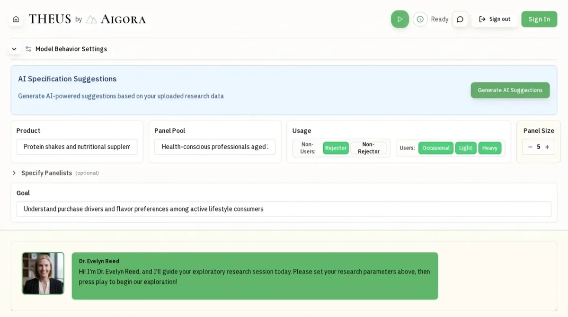
Task: Click the Generate AI Suggestions button
Action: pos(510,90)
